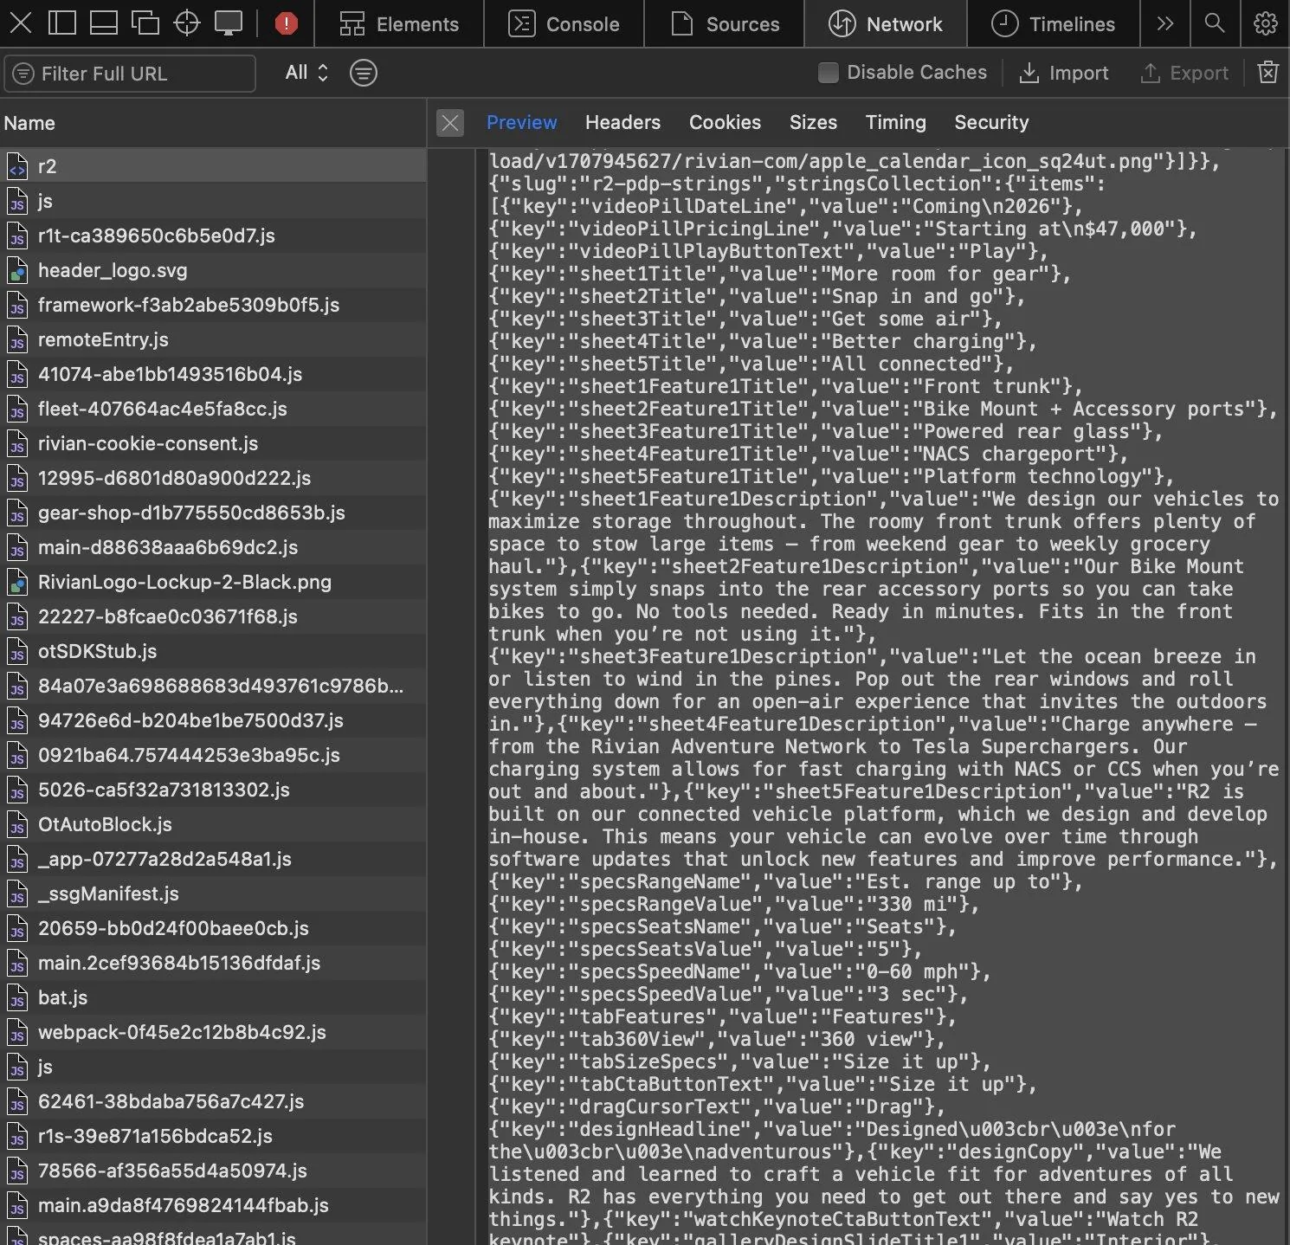
Task: Clear network items with trash icon
Action: pyautogui.click(x=1267, y=73)
